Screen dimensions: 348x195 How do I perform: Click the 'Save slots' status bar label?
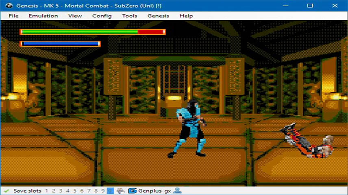tap(27, 191)
